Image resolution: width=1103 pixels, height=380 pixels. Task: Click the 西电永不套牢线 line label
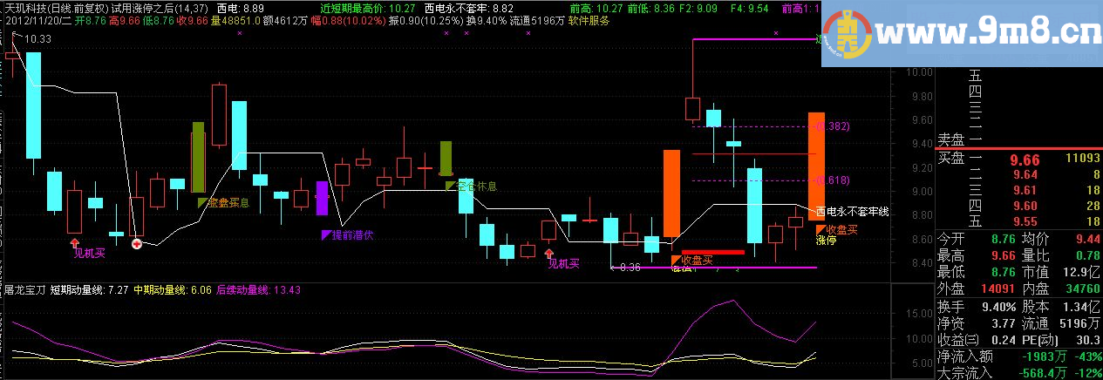click(852, 212)
